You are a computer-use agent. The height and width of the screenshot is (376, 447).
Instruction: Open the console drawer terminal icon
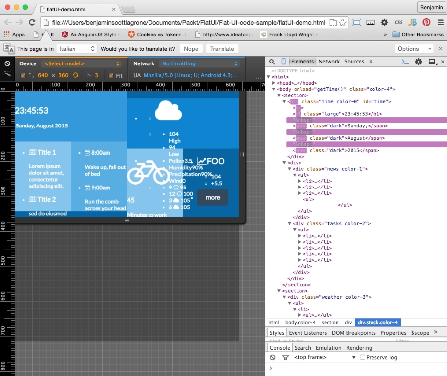click(x=405, y=62)
